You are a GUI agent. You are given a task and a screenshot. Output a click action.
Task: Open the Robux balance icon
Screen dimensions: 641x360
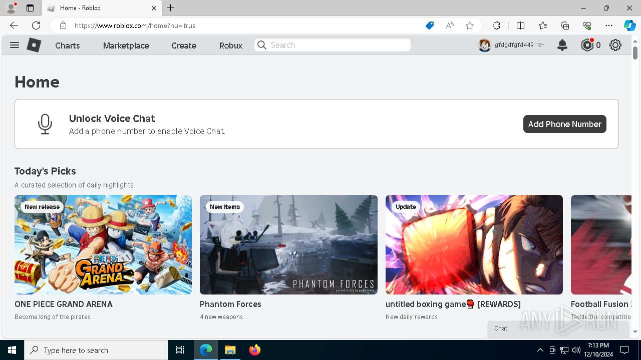click(x=587, y=45)
